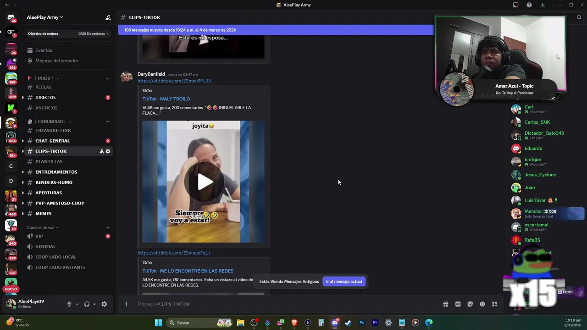
Task: Join COOP LADO LOCAL voice channel
Action: (x=55, y=257)
